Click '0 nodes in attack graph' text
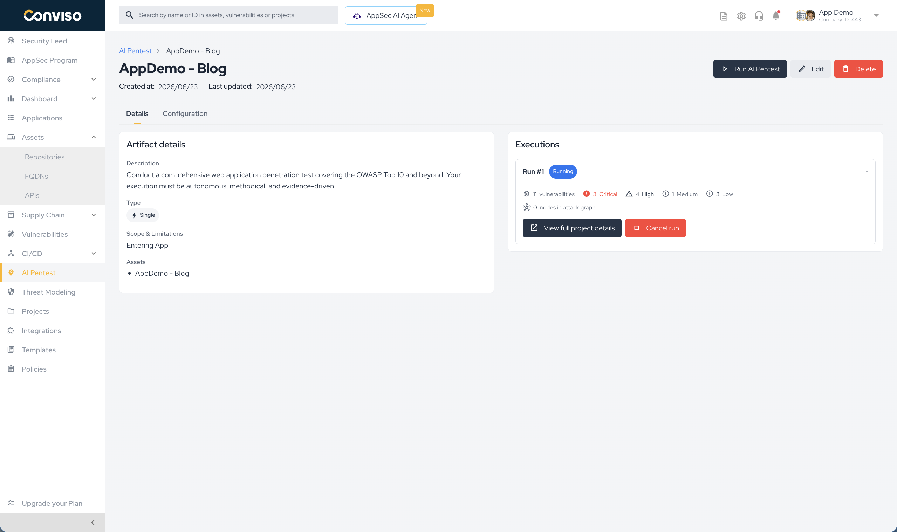Viewport: 897px width, 532px height. click(564, 208)
